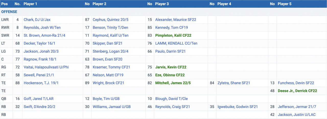
Task: Select Ragnow, Frank center link
Action: click(40, 59)
